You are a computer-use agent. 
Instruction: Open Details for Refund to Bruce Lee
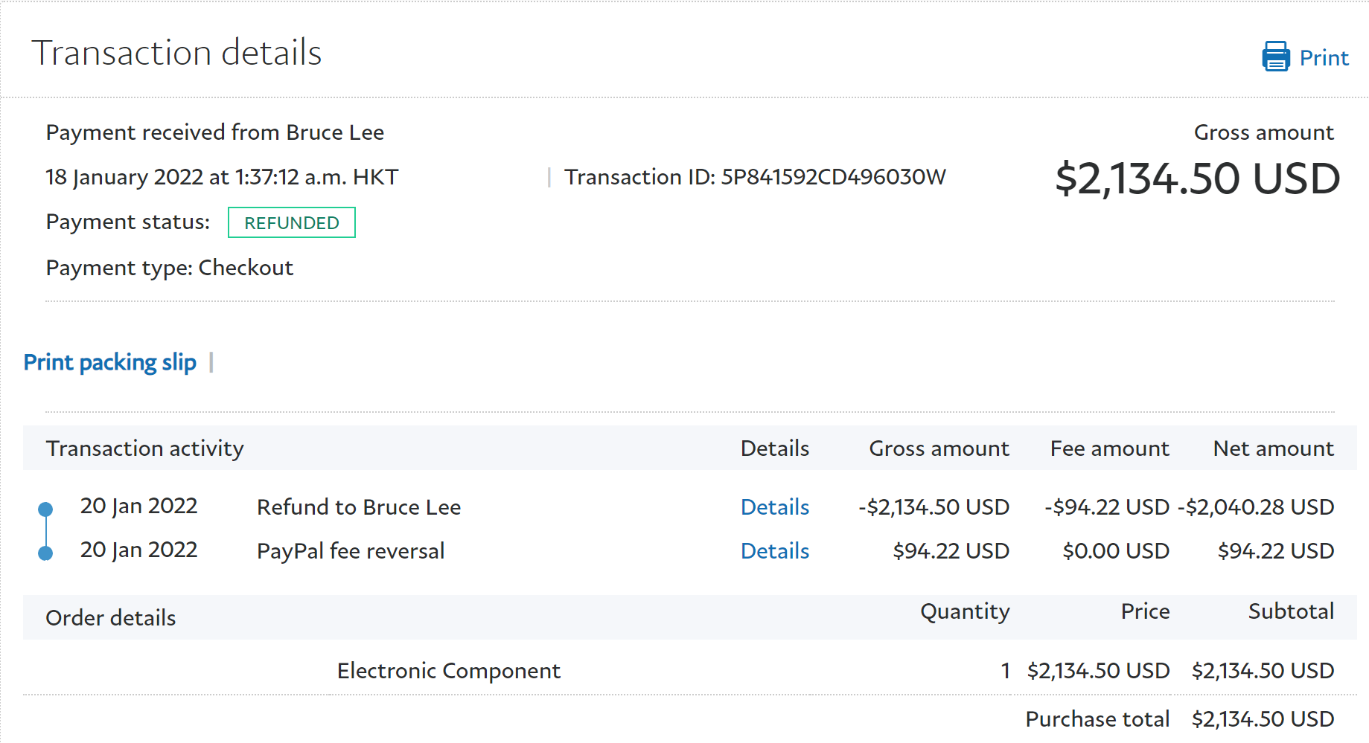pyautogui.click(x=774, y=507)
